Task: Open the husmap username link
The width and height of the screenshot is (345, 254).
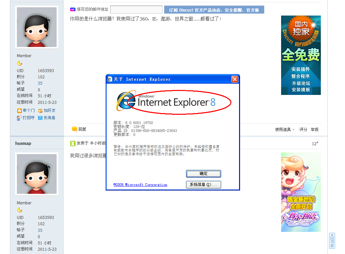Action: point(23,143)
